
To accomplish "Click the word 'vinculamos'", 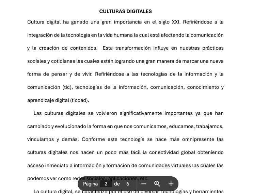I will (x=40, y=139).
